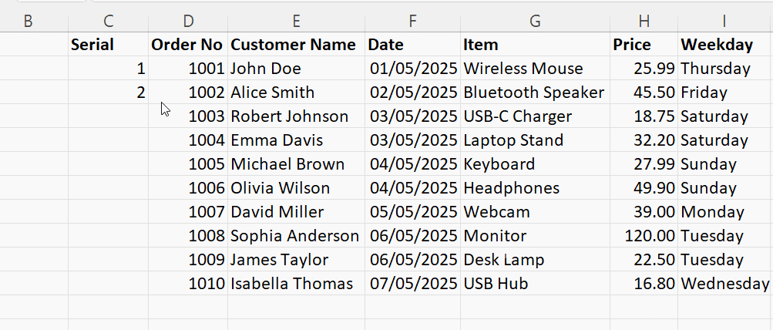Viewport: 773px width, 330px height.
Task: Click the Webcam item cell
Action: point(535,212)
